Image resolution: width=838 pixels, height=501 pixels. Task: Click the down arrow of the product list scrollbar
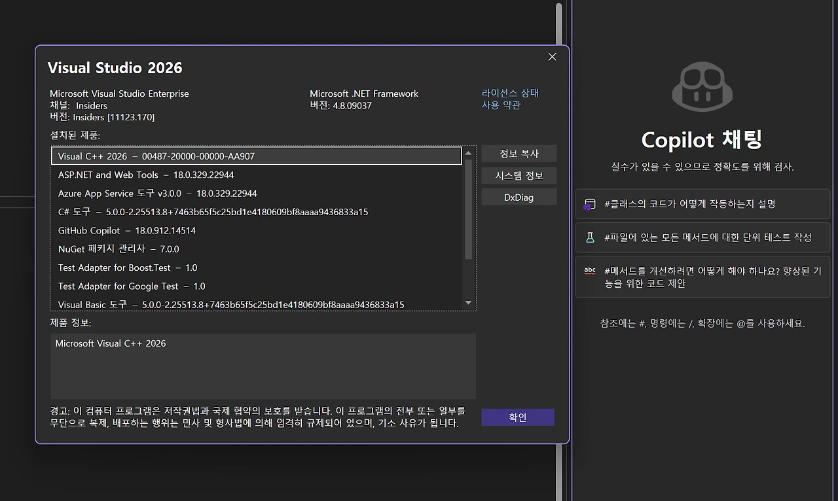click(467, 302)
